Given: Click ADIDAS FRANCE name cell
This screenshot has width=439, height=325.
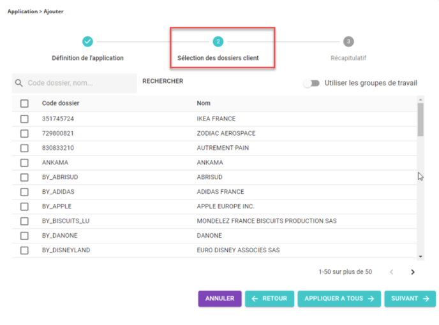Looking at the screenshot, I should click(x=220, y=192).
